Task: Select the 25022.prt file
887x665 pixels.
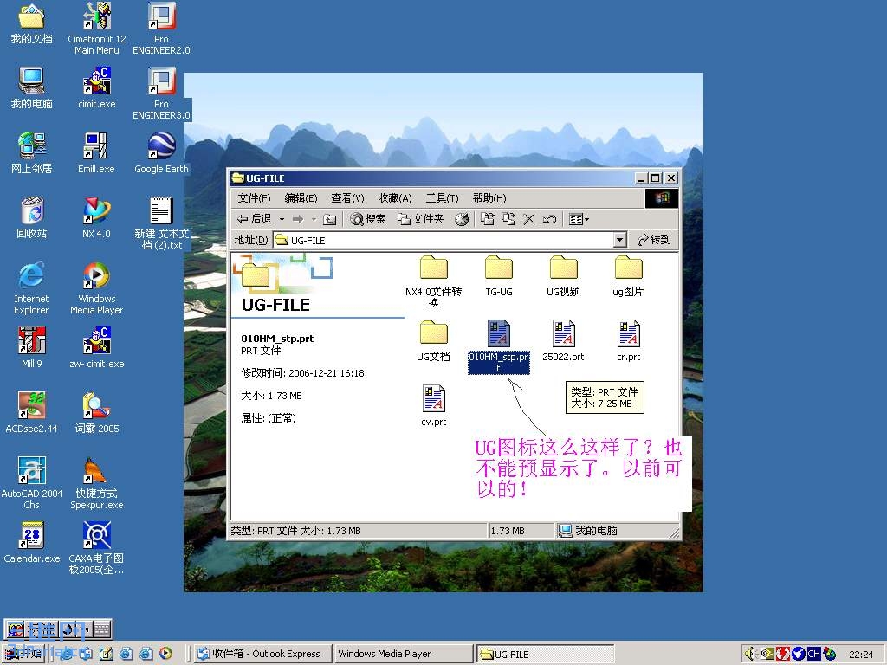Action: [x=563, y=341]
